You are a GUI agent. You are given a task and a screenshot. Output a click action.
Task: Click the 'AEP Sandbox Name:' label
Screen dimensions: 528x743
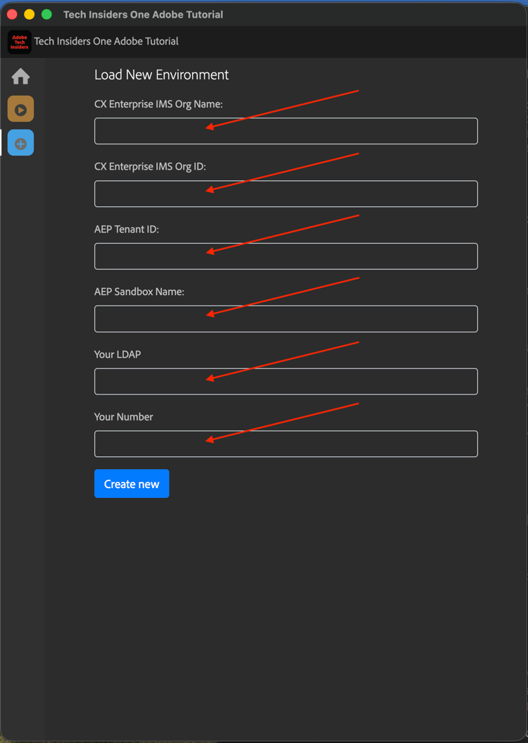click(x=139, y=292)
